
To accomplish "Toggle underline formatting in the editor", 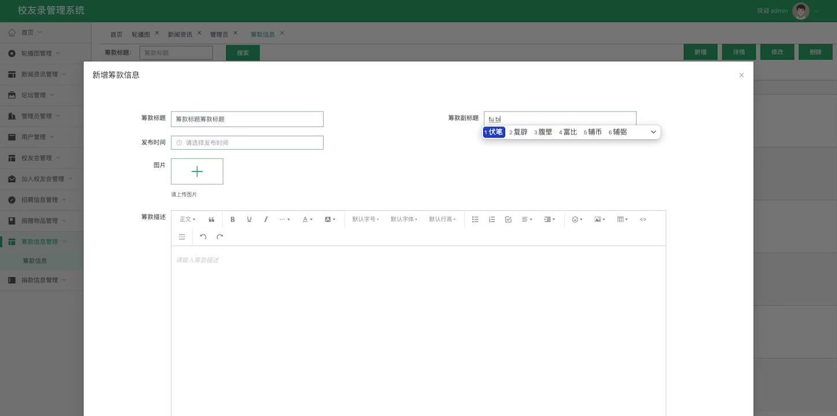I will point(249,220).
